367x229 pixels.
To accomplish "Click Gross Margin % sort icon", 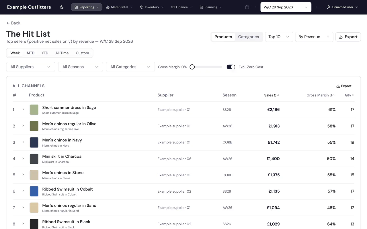I will (x=334, y=95).
